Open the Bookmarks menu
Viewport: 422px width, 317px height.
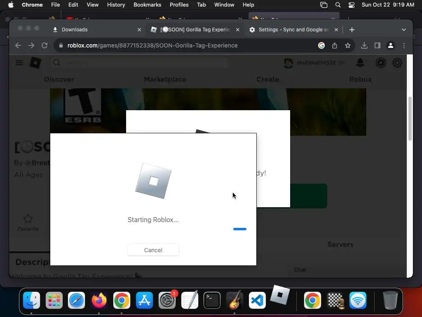[147, 5]
